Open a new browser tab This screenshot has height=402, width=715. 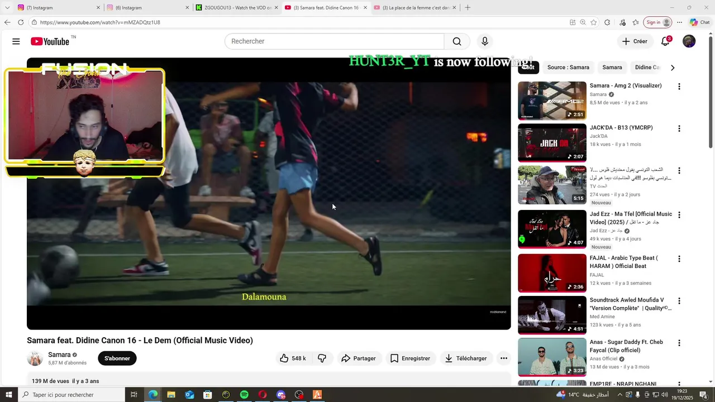pyautogui.click(x=468, y=8)
